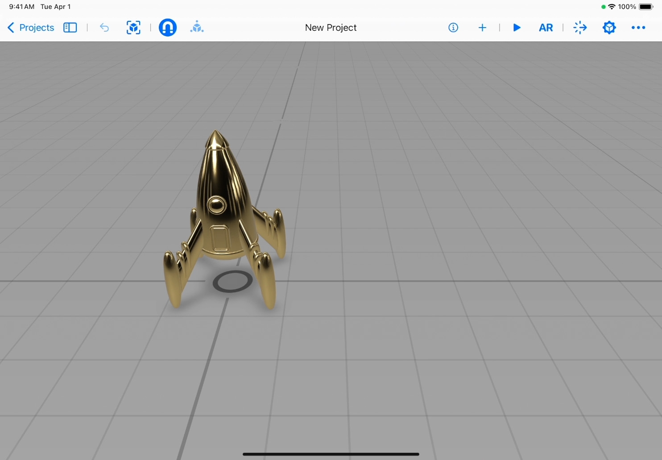662x460 pixels.
Task: Tap the frame object cube icon
Action: (x=133, y=28)
